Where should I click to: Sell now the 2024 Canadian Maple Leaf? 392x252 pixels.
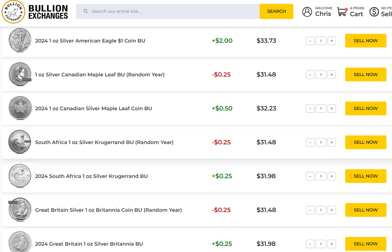click(366, 109)
